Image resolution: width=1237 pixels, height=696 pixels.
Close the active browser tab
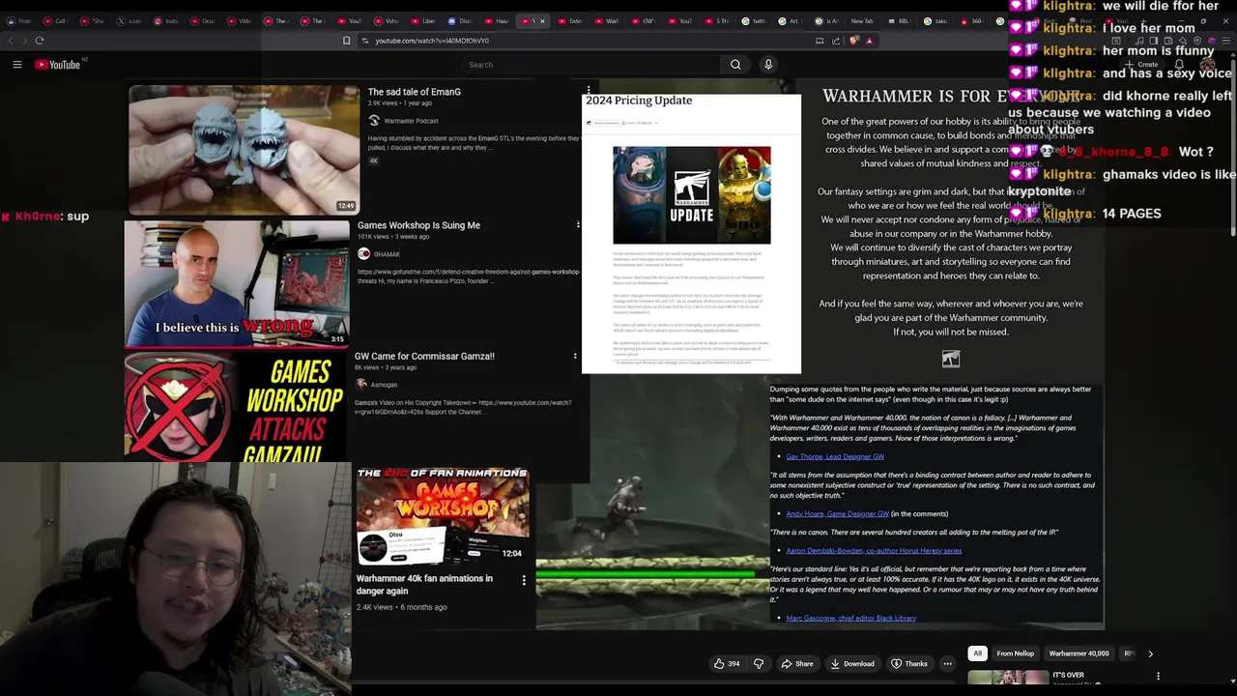(x=542, y=21)
